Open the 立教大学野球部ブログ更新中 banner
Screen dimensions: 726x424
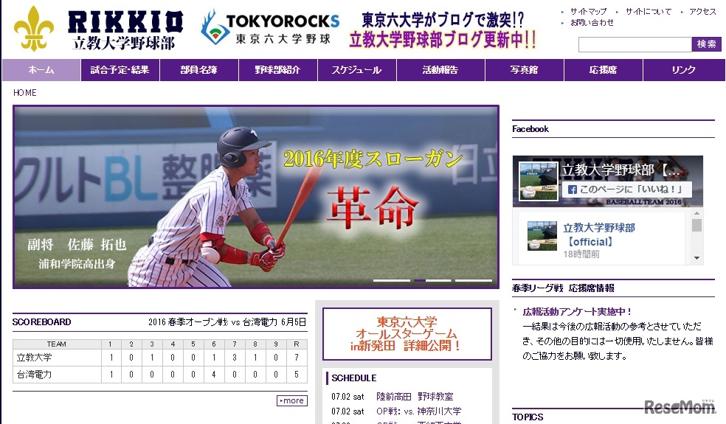pos(443,30)
